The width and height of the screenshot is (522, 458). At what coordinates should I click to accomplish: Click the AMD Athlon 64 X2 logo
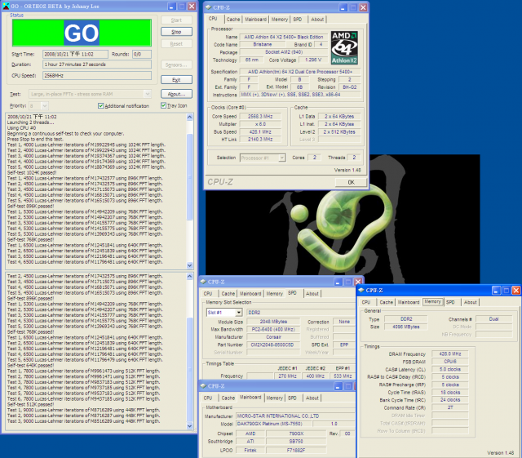344,47
